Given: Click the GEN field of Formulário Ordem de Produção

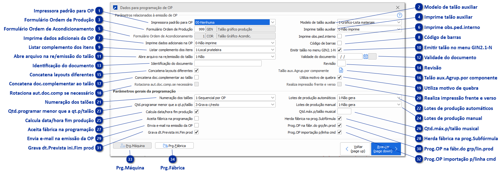Looking at the screenshot, I should [211, 29].
